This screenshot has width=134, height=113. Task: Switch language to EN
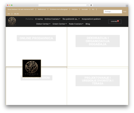pyautogui.click(x=9, y=14)
